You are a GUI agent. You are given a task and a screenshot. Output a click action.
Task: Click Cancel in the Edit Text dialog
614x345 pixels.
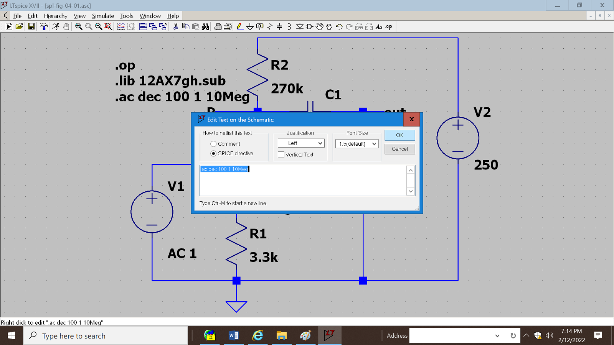click(399, 149)
